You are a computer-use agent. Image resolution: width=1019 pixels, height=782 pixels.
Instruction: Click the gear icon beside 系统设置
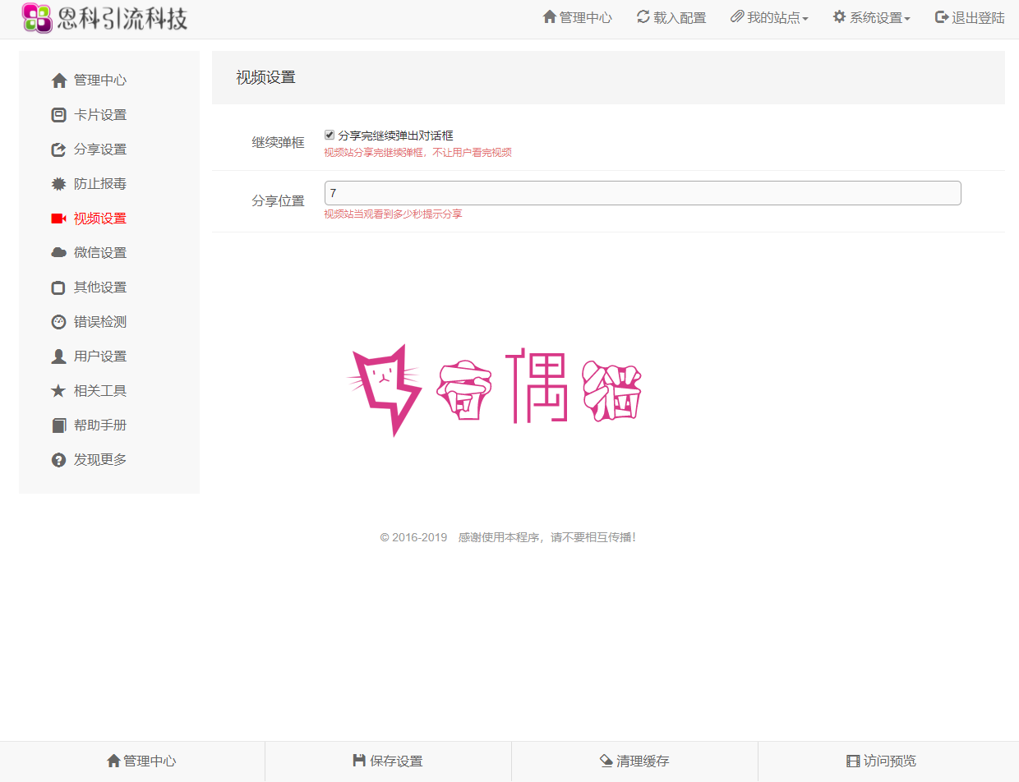click(839, 16)
